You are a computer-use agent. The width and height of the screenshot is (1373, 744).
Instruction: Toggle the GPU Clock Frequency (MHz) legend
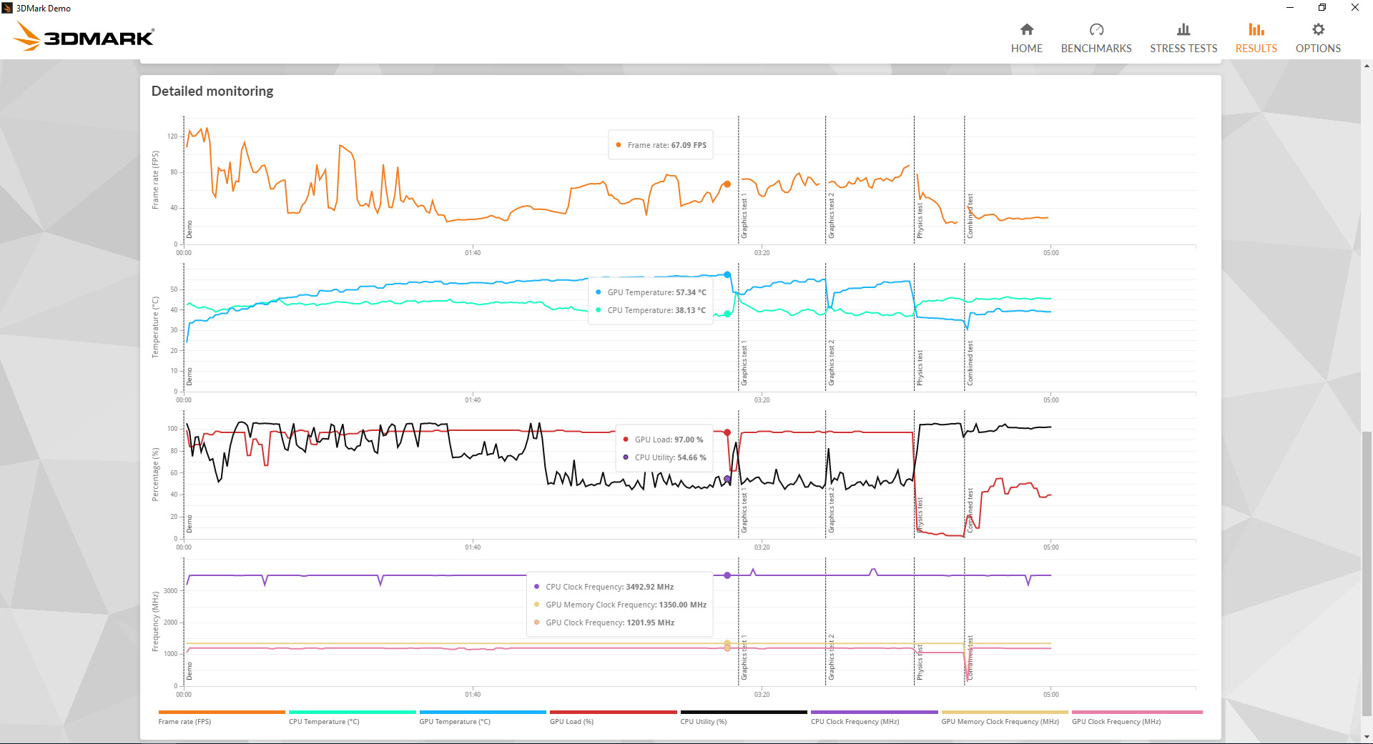click(1137, 718)
